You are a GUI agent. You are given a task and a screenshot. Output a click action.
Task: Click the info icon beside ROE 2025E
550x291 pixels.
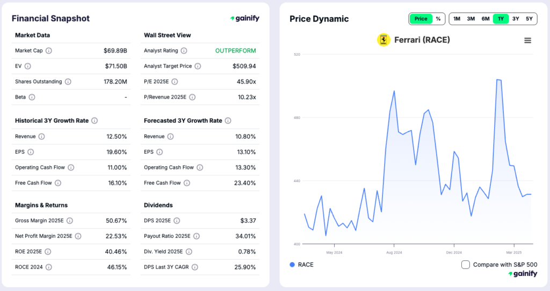point(48,251)
